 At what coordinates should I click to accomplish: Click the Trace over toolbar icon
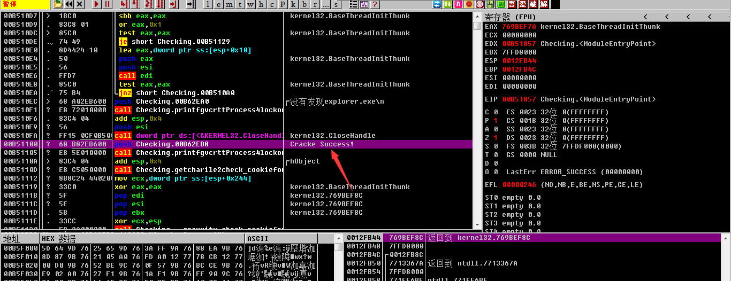coord(160,4)
